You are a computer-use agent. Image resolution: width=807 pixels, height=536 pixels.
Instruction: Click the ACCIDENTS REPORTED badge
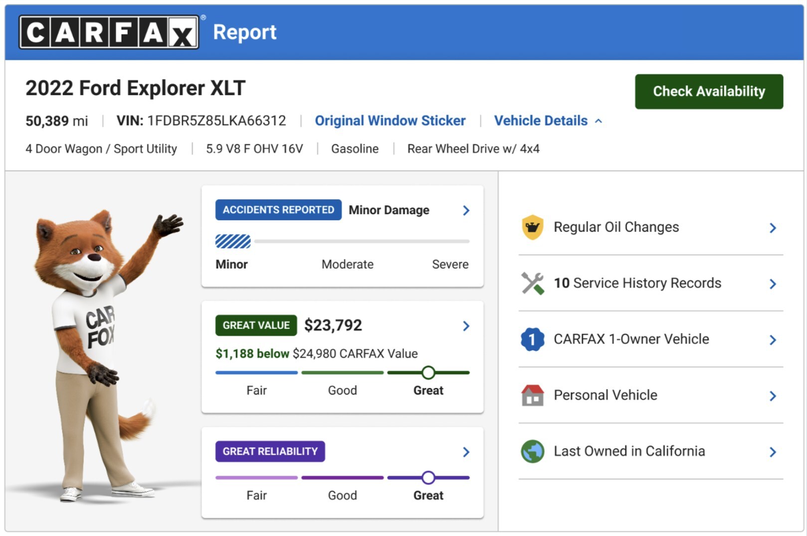[278, 210]
